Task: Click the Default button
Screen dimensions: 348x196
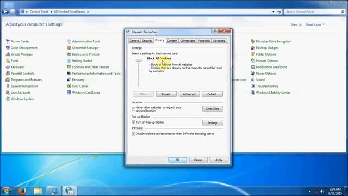Action: point(212,94)
